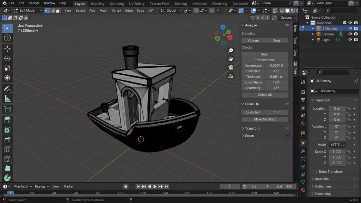Toggle visibility of Light object

tap(350, 40)
